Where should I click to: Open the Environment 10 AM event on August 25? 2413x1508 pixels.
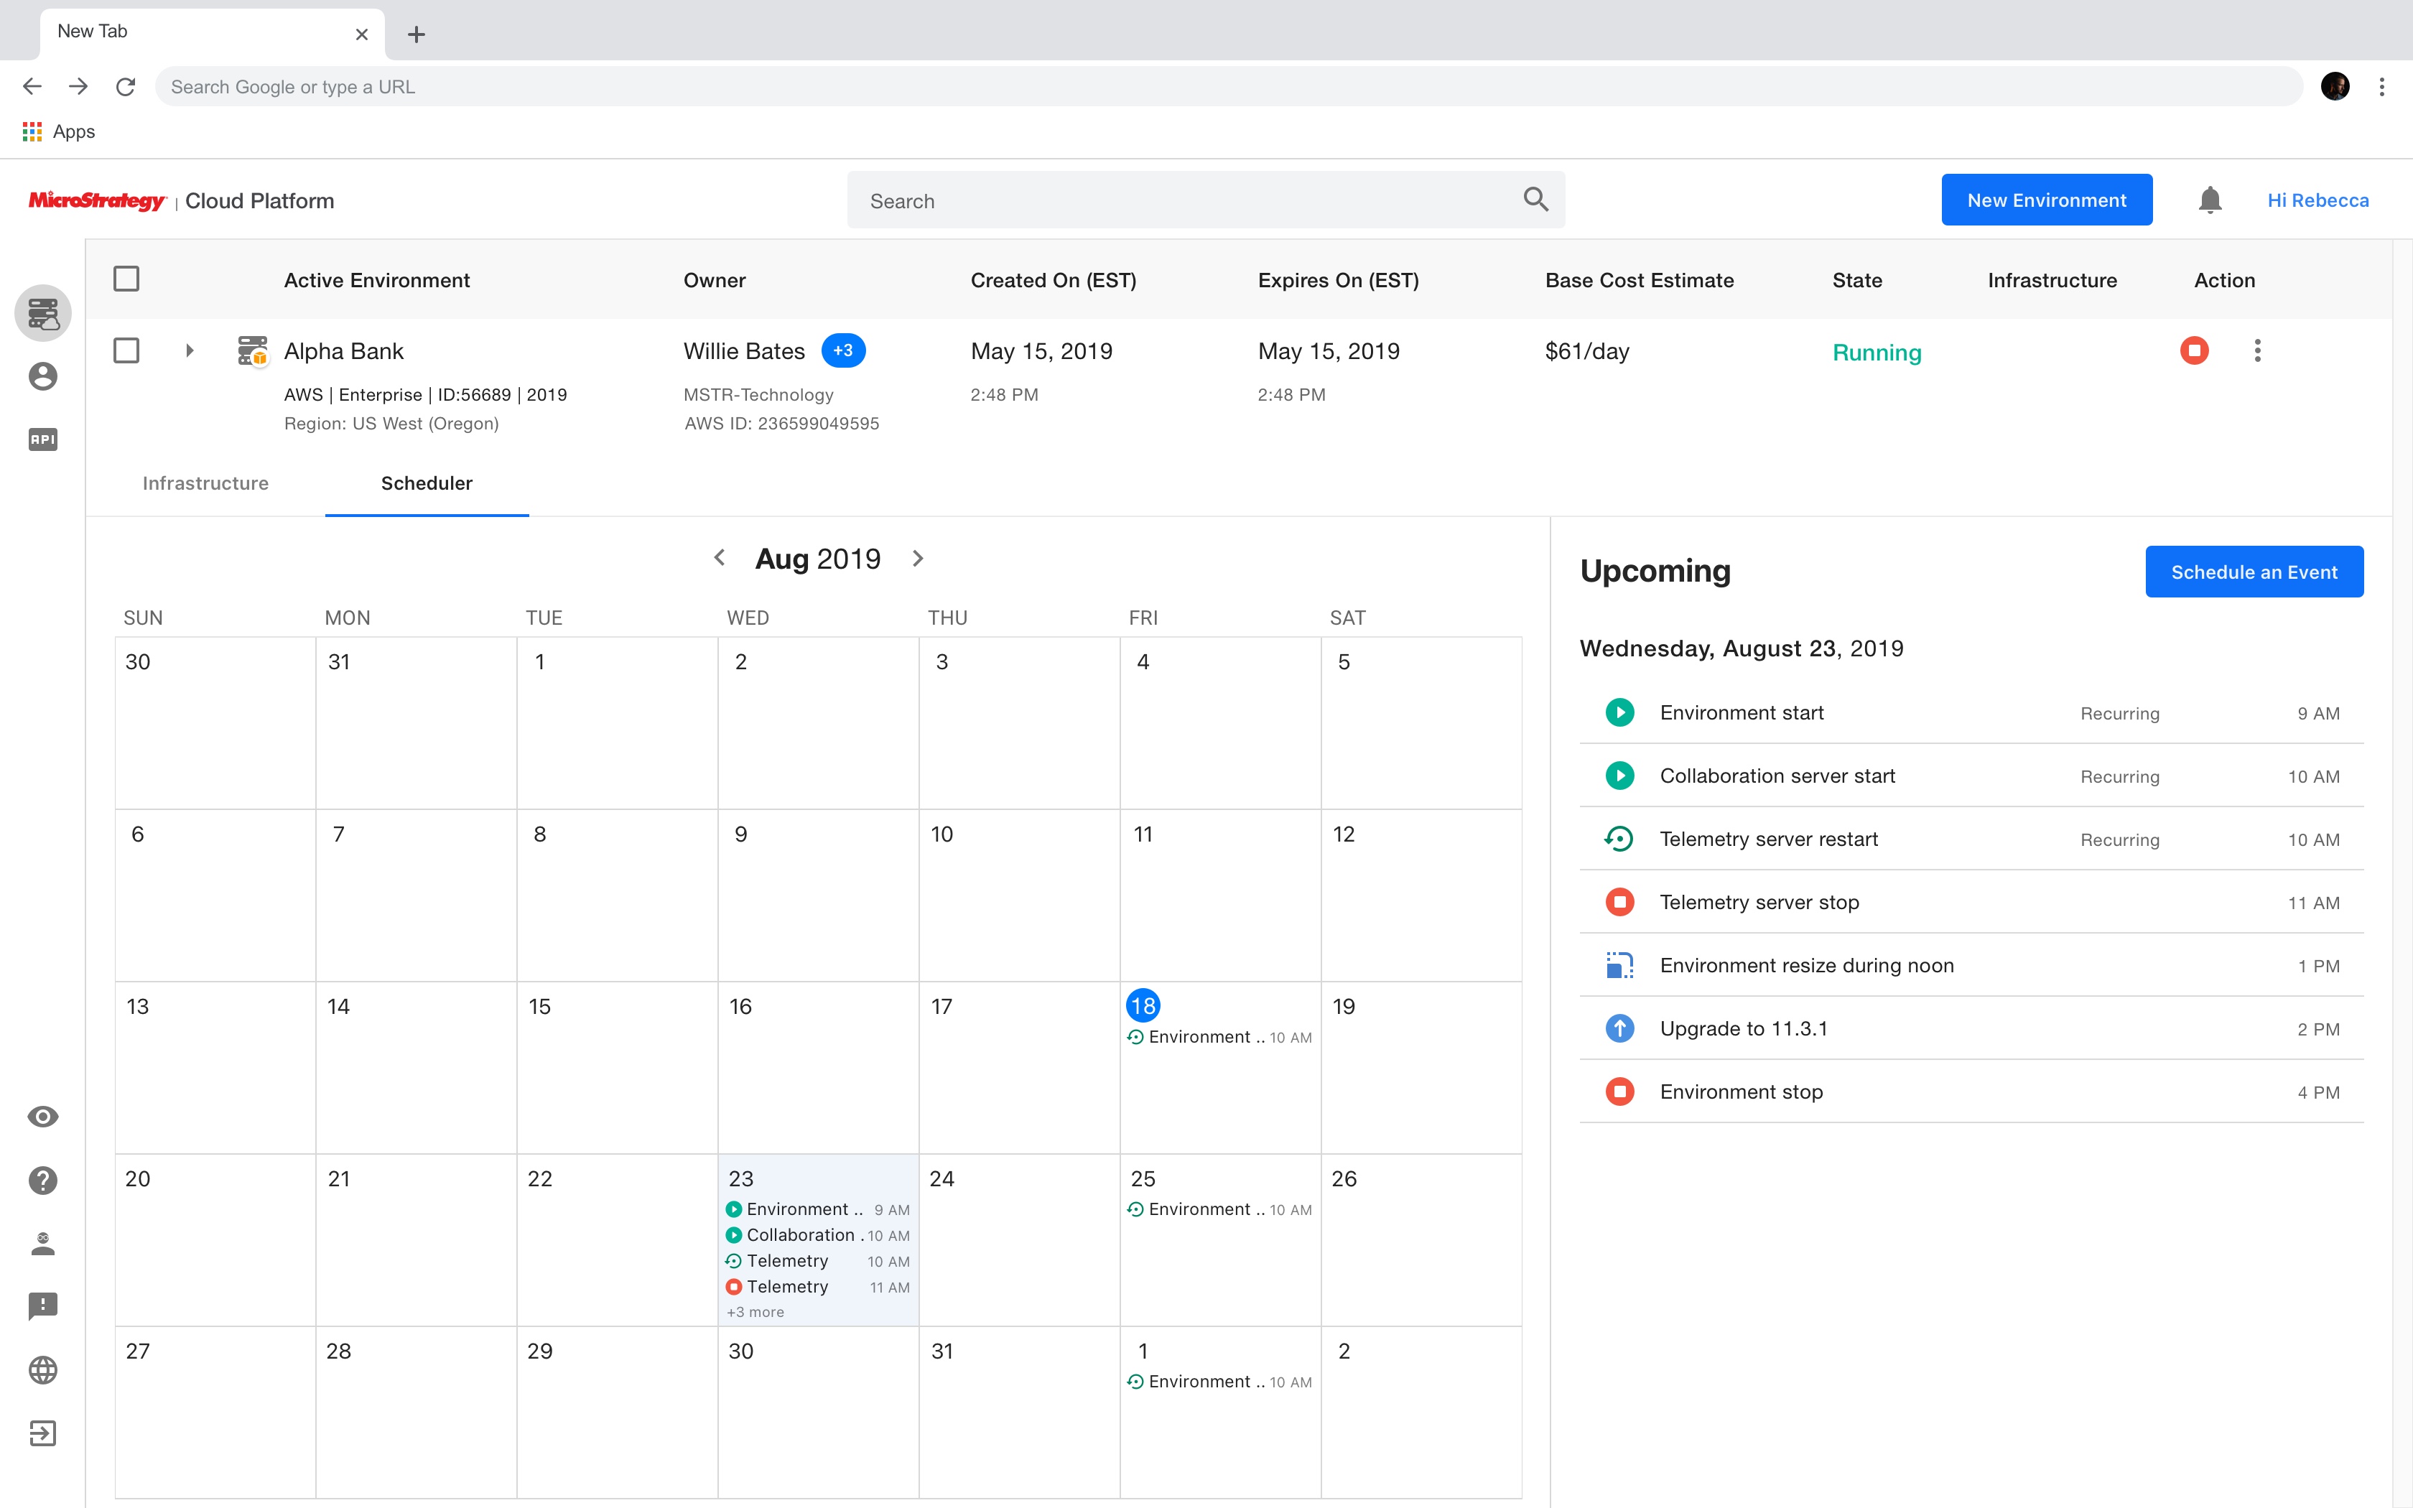(x=1219, y=1209)
